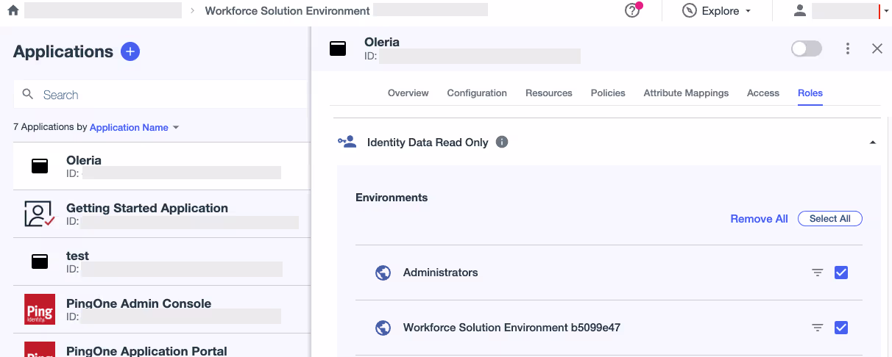Toggle the Oleria application enable switch

[x=806, y=48]
